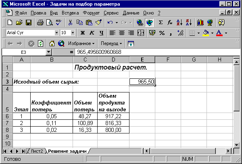Apply percent style format
The image size is (242, 164).
pyautogui.click(x=162, y=33)
